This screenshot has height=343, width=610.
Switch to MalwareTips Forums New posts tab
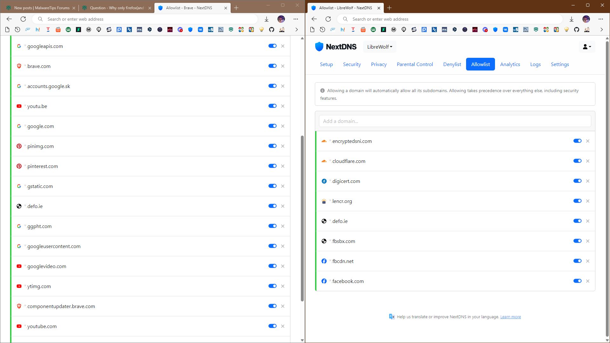(40, 8)
